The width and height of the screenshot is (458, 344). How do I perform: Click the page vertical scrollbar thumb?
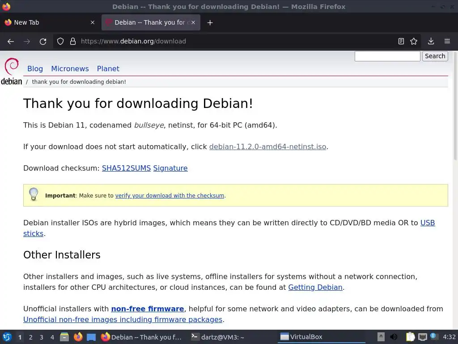(x=455, y=107)
